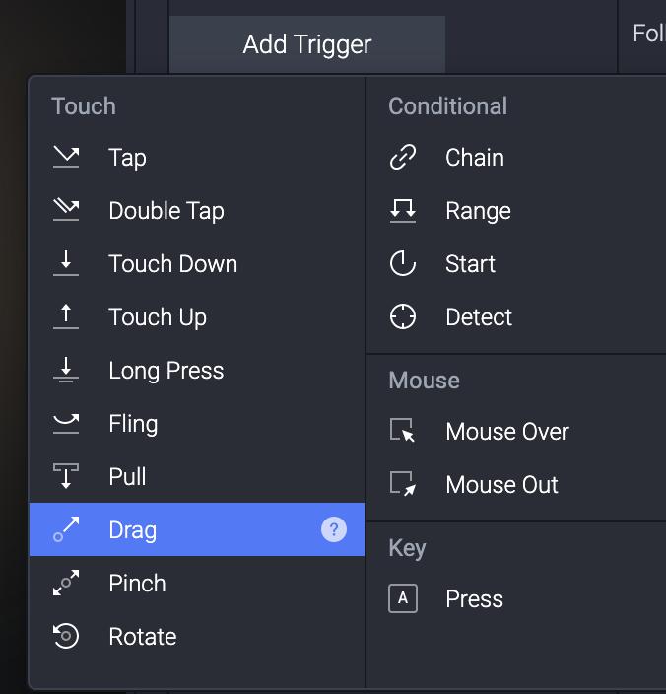The image size is (666, 694).
Task: Pick the Mouse Out trigger
Action: pos(501,485)
